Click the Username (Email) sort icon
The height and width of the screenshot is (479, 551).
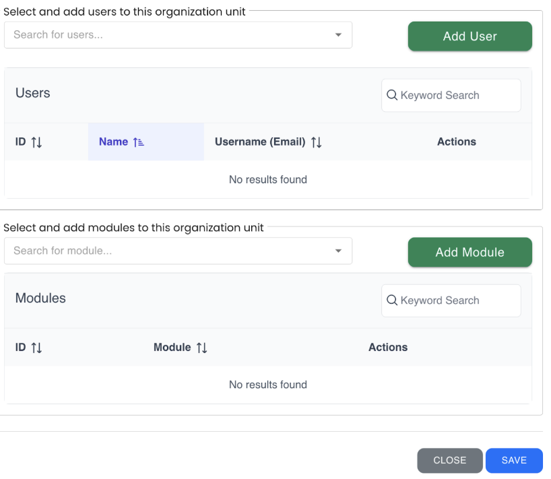pyautogui.click(x=317, y=142)
